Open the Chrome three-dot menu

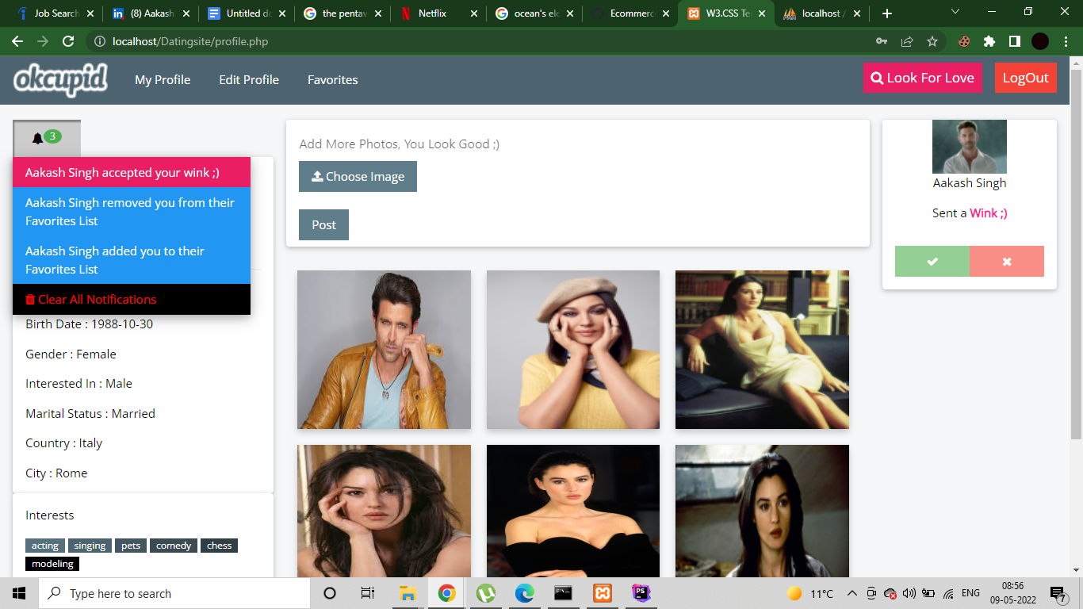coord(1066,40)
